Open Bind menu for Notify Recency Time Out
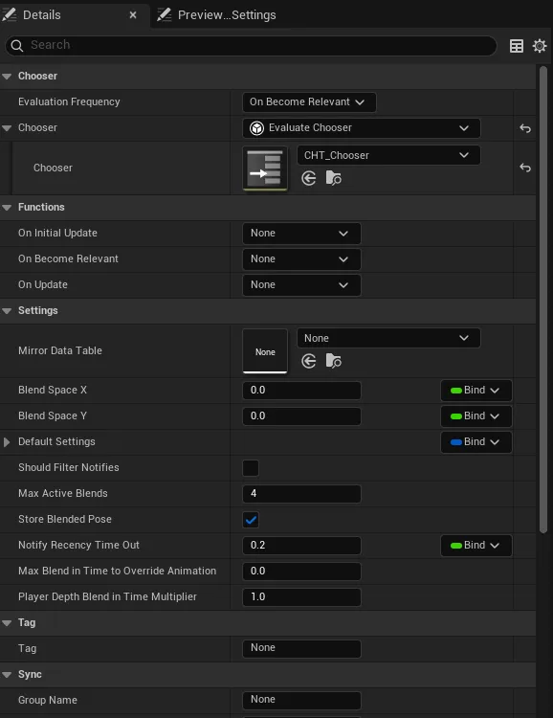 pyautogui.click(x=476, y=546)
